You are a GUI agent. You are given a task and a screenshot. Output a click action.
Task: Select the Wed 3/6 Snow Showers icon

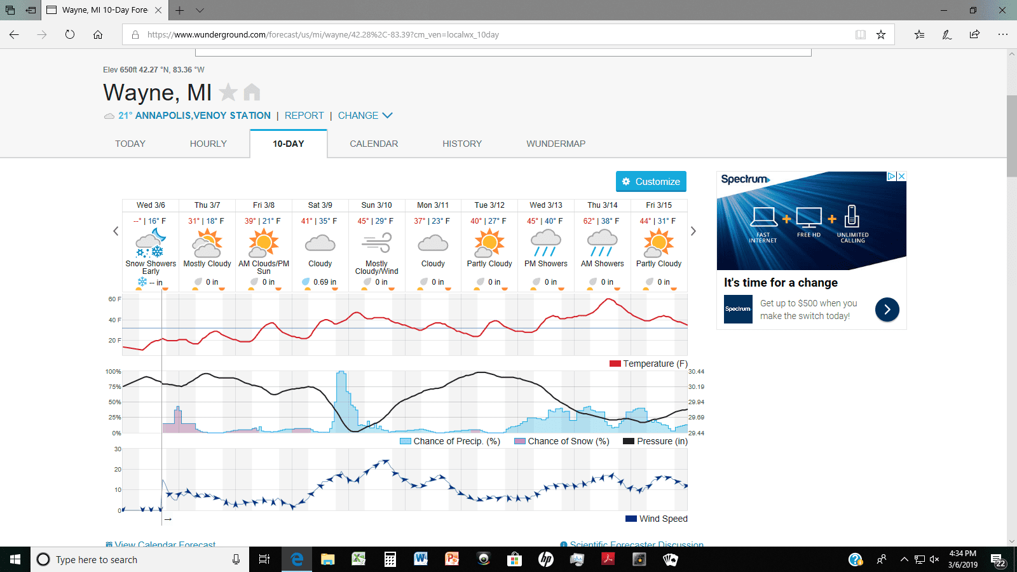pyautogui.click(x=151, y=243)
